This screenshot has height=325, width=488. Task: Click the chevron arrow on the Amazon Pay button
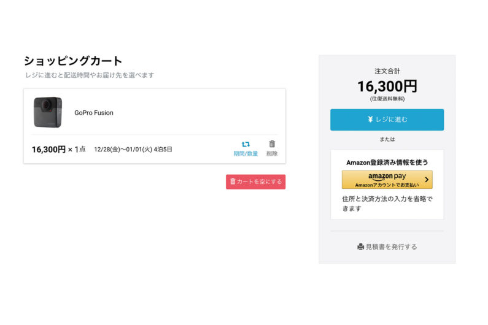tap(427, 180)
